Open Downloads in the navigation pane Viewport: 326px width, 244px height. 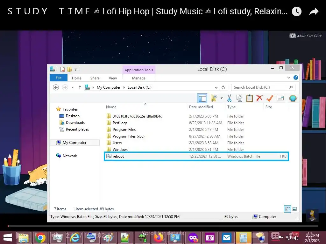tap(75, 122)
